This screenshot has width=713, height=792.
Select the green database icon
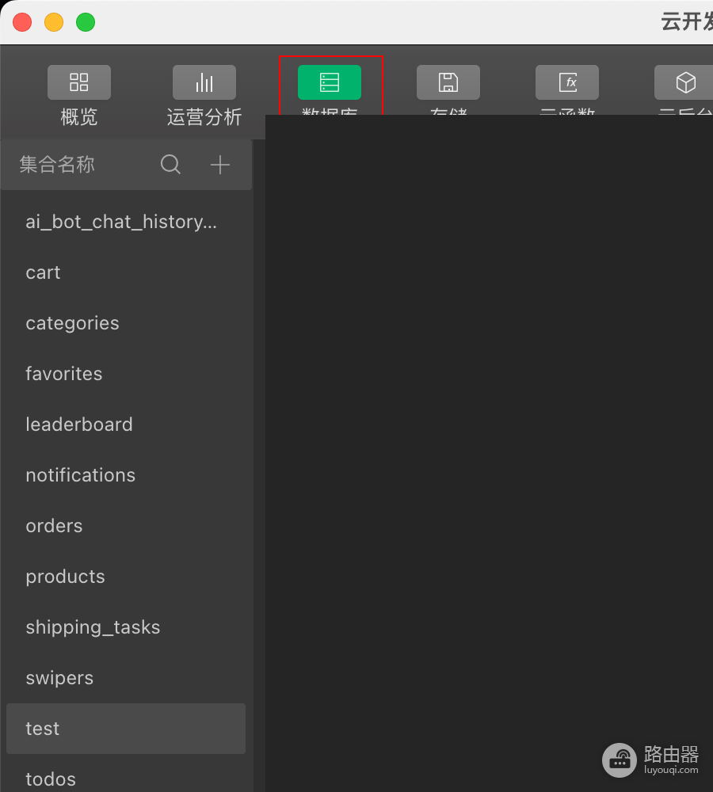[330, 82]
